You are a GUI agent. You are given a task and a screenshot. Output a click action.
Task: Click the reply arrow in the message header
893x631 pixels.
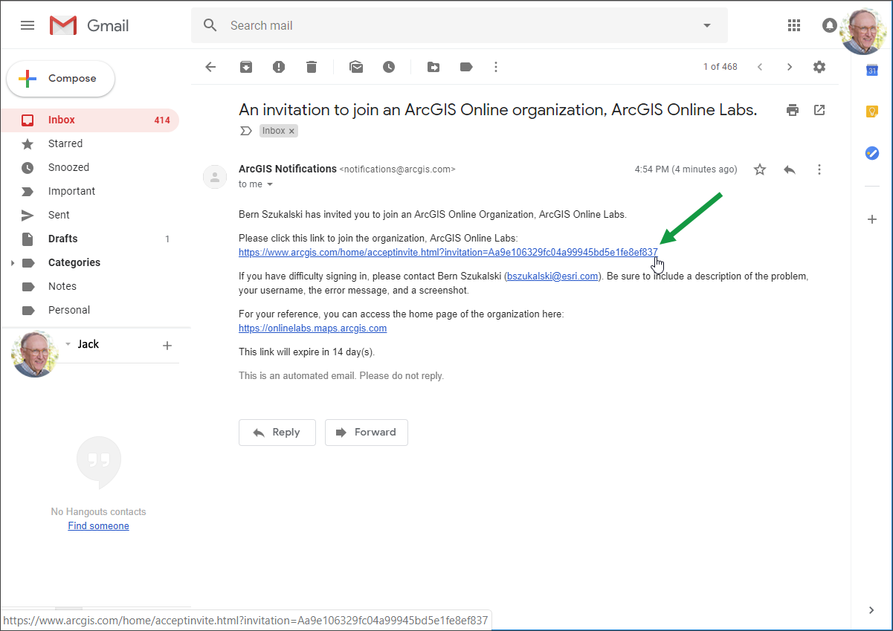[x=790, y=169]
